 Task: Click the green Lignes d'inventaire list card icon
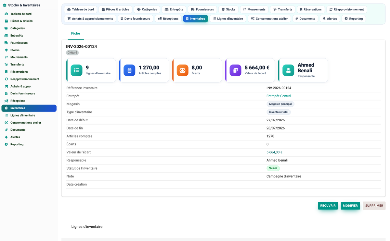(x=77, y=70)
